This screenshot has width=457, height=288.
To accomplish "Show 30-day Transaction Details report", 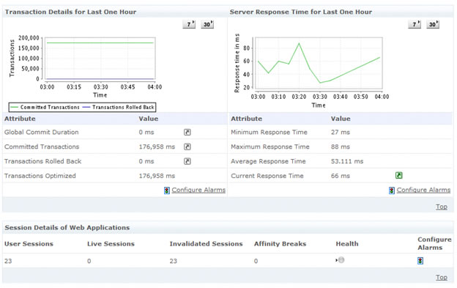I will coord(207,24).
